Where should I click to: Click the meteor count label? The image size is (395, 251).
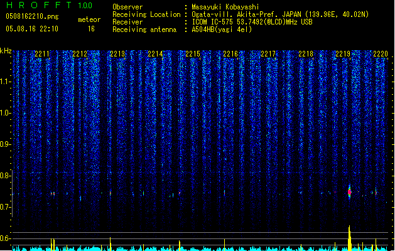[x=89, y=19]
